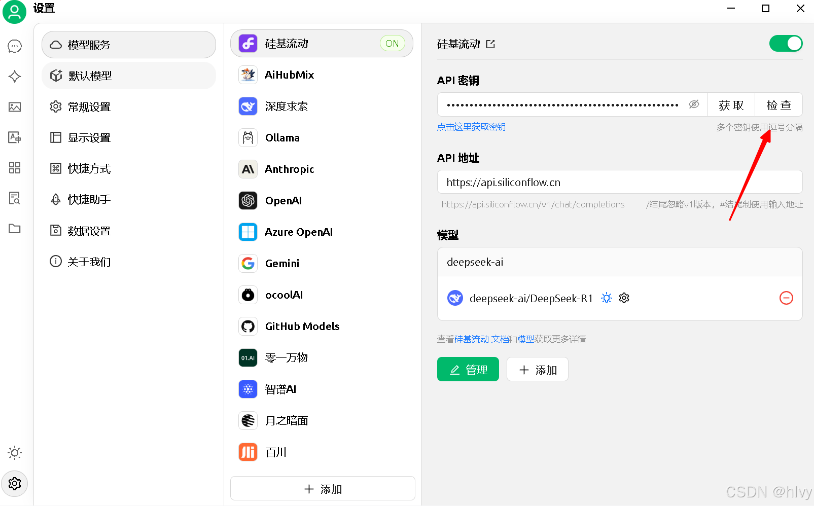Maximize the settings window
This screenshot has height=506, width=814.
[765, 9]
